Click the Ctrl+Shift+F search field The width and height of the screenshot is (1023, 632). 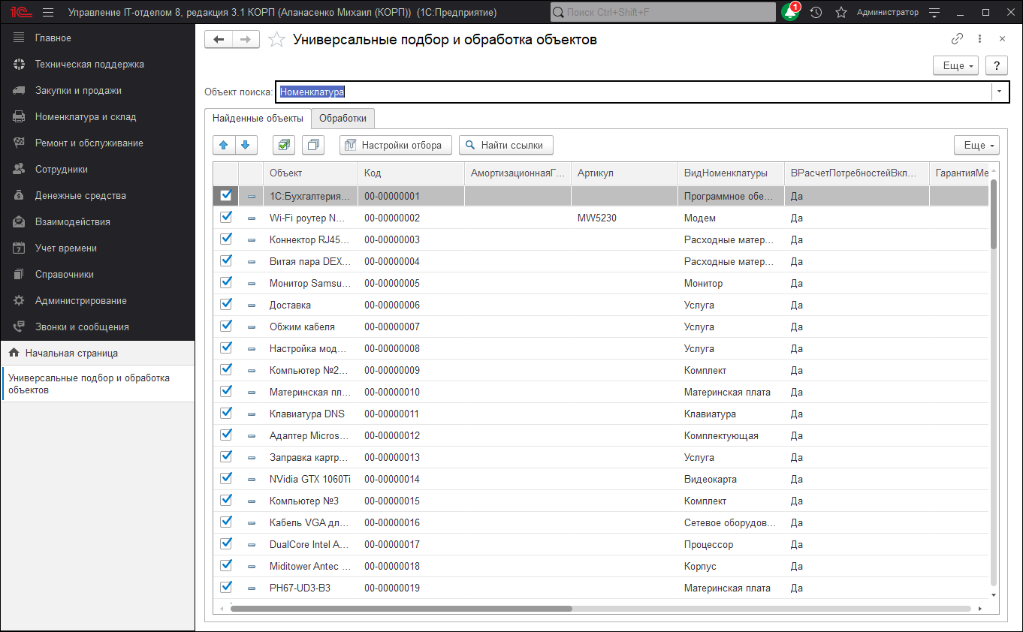662,13
